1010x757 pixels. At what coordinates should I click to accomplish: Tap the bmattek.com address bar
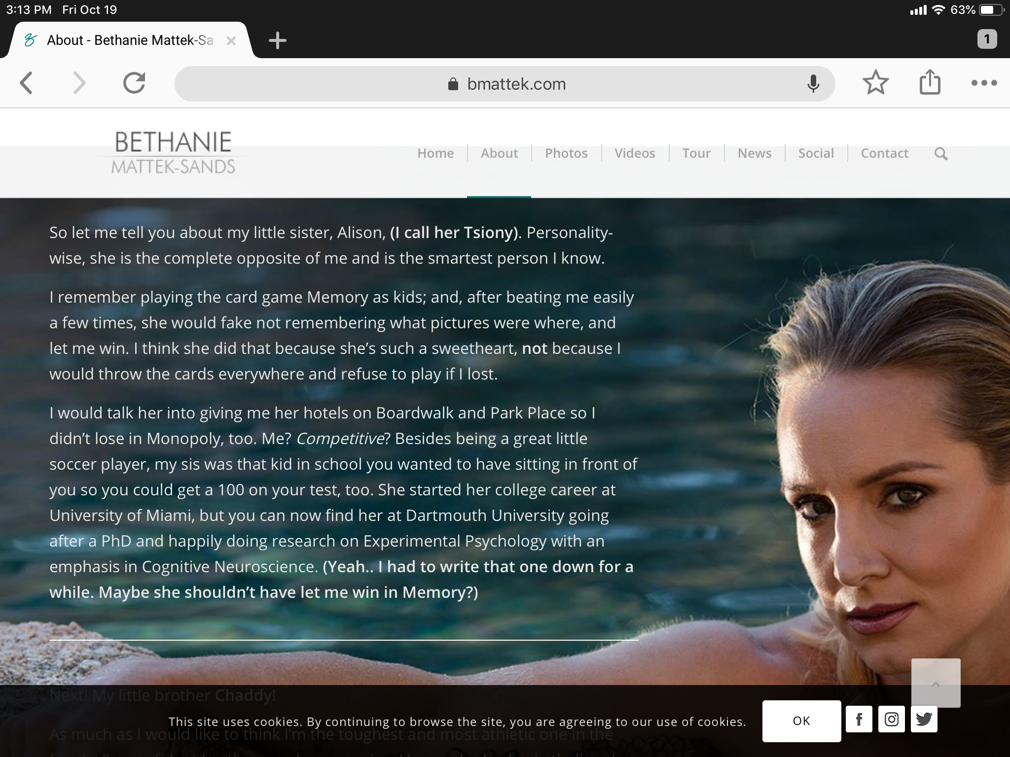tap(505, 84)
